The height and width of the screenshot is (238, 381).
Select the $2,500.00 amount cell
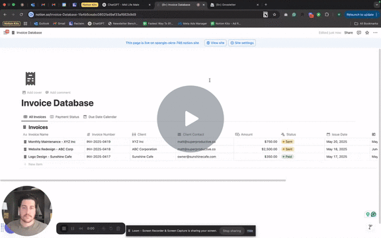pyautogui.click(x=257, y=149)
